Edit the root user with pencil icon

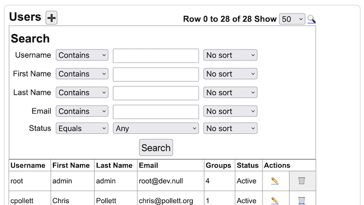275,181
